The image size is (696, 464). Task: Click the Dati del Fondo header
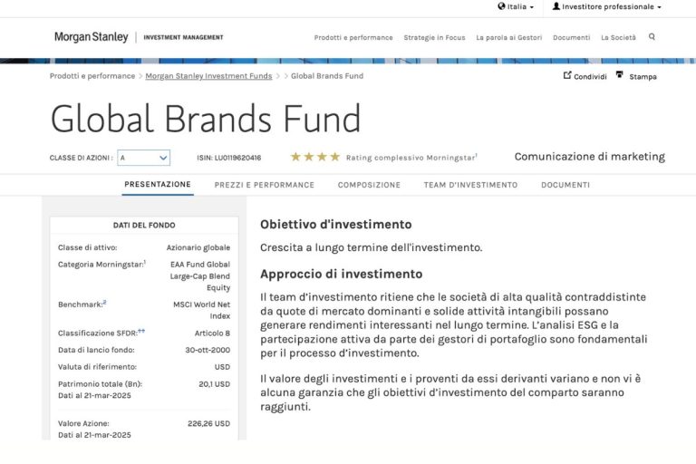click(x=144, y=225)
